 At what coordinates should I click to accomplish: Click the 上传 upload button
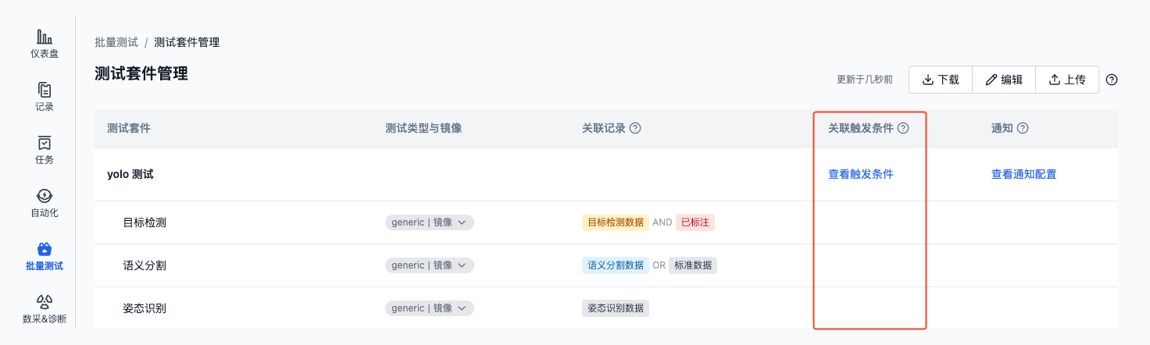[1067, 80]
